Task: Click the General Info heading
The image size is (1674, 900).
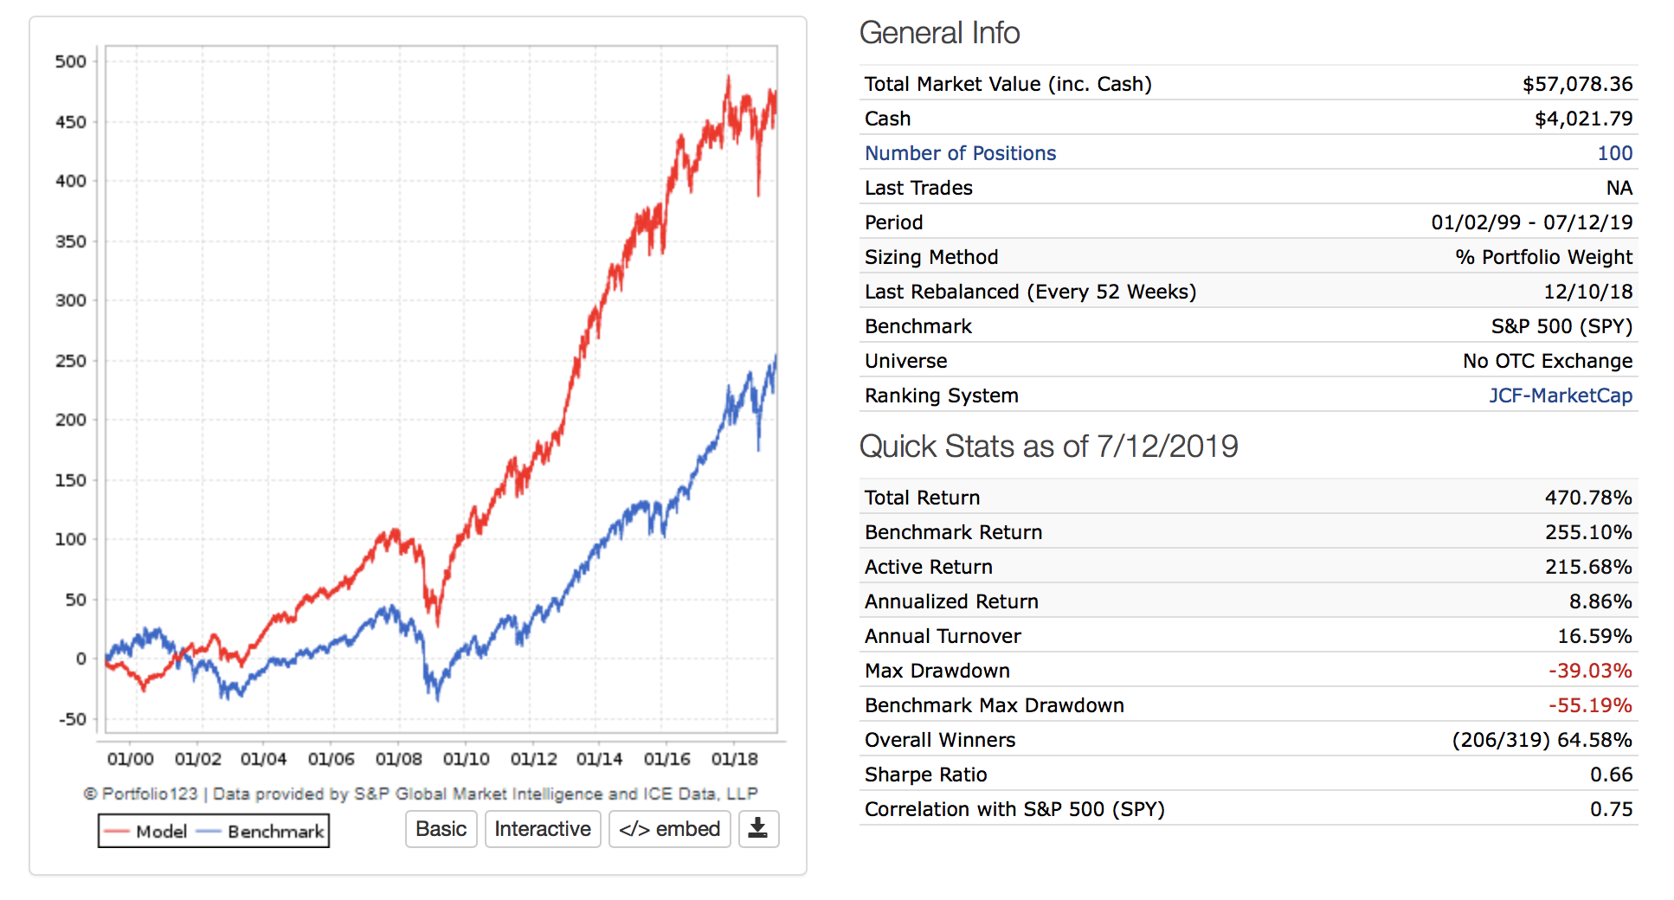Action: (x=939, y=33)
